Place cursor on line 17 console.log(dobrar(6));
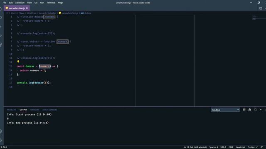Image resolution: width=266 pixels, height=149 pixels. (x=34, y=83)
